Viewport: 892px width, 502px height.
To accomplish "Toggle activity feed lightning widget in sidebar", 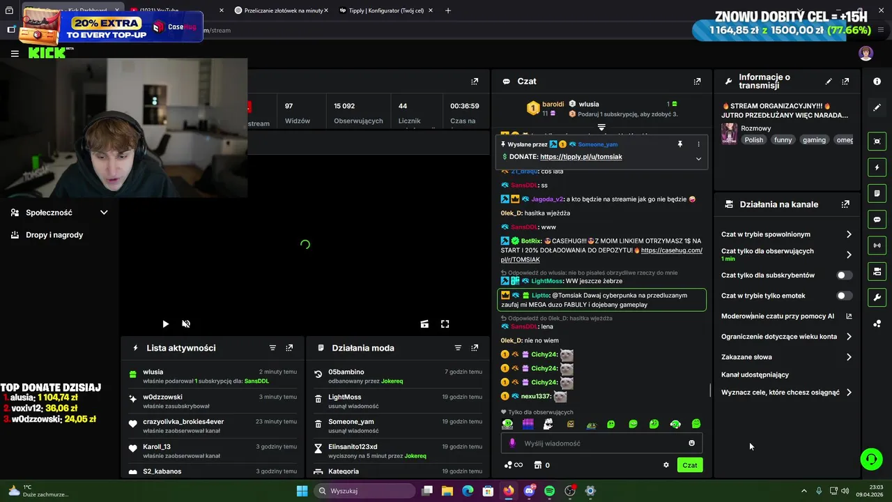I will coord(877,167).
